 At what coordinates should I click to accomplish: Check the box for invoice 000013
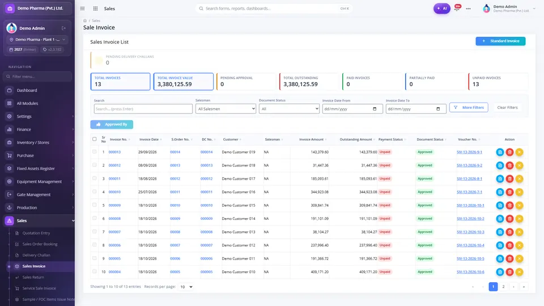coord(95,152)
